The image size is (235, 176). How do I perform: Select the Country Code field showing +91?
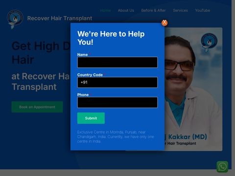coord(117,82)
